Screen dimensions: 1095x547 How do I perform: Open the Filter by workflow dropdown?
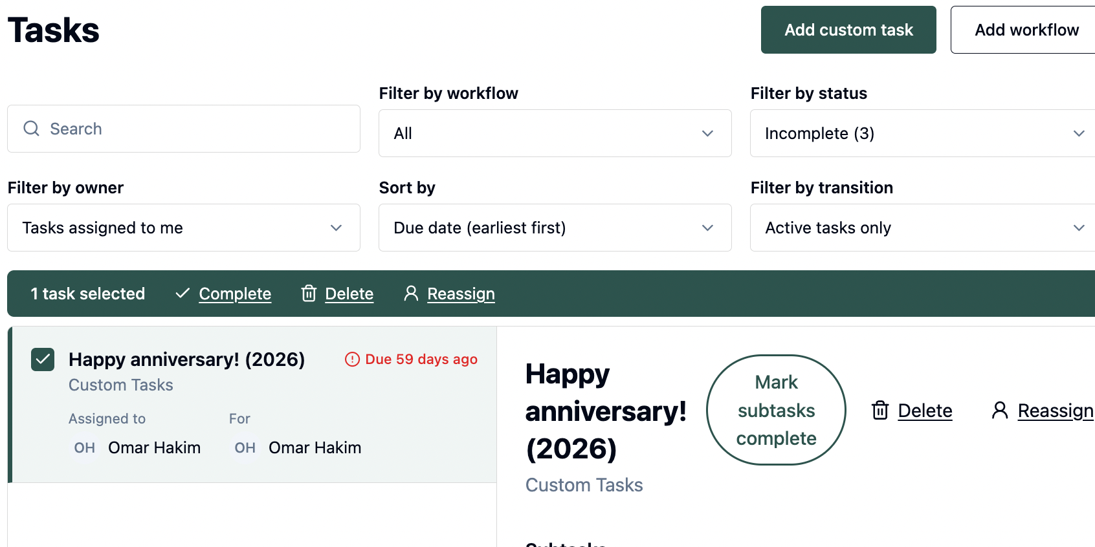pos(555,133)
